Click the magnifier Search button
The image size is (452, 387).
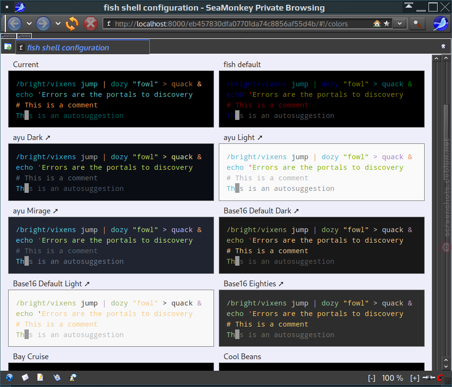coord(417,23)
